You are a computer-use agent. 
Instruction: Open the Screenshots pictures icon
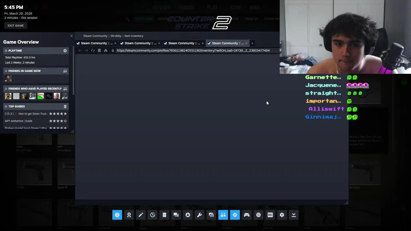tap(211, 215)
